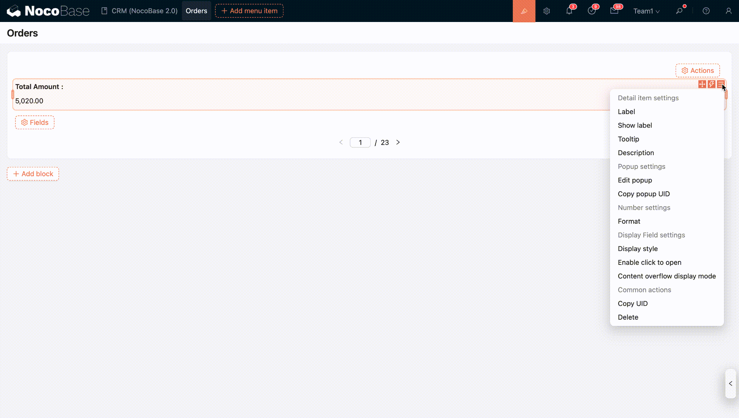Viewport: 739px width, 418px height.
Task: Open the user profile icon
Action: pos(728,11)
